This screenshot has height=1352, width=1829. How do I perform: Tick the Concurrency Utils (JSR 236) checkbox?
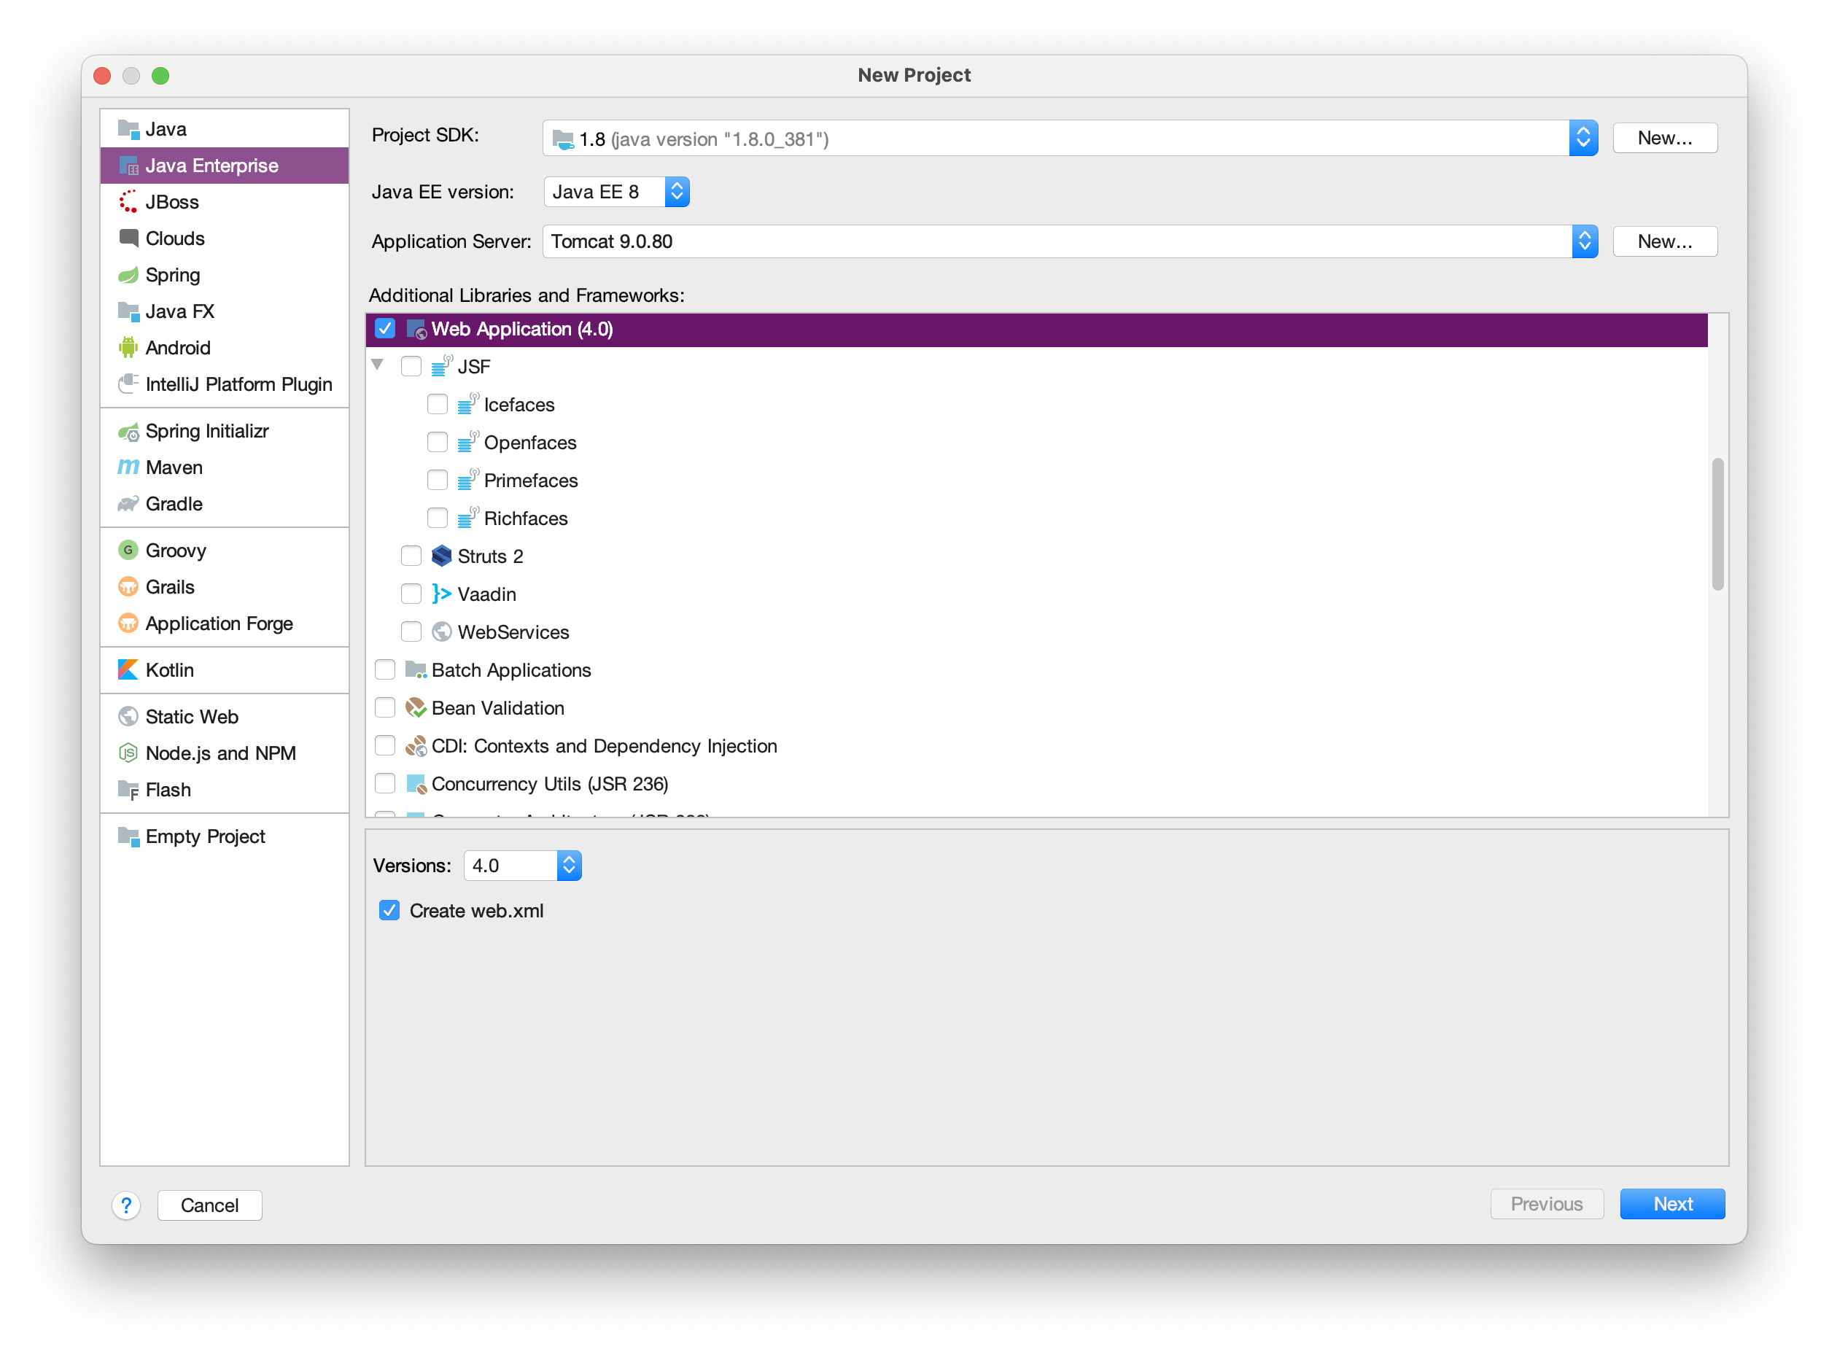(384, 784)
